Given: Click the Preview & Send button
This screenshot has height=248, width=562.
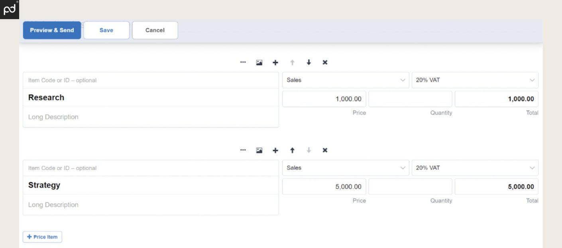Looking at the screenshot, I should [52, 30].
